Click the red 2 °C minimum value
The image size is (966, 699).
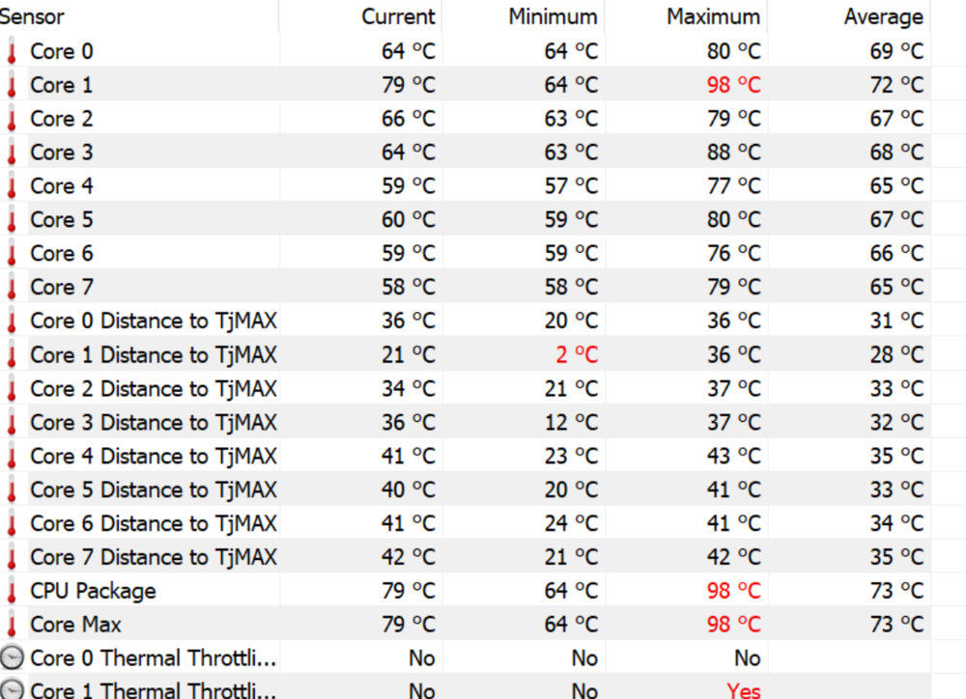pyautogui.click(x=577, y=354)
